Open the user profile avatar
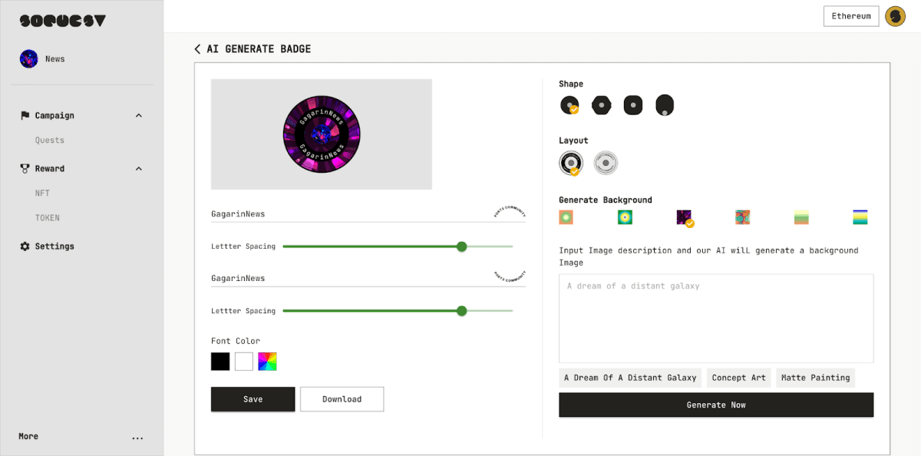The height and width of the screenshot is (456, 921). click(895, 16)
